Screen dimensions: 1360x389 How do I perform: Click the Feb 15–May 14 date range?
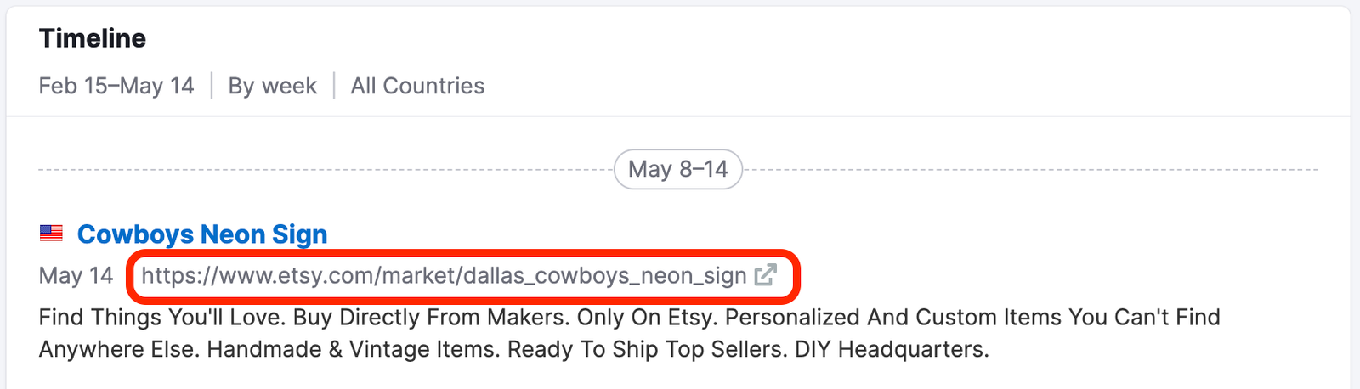click(116, 86)
